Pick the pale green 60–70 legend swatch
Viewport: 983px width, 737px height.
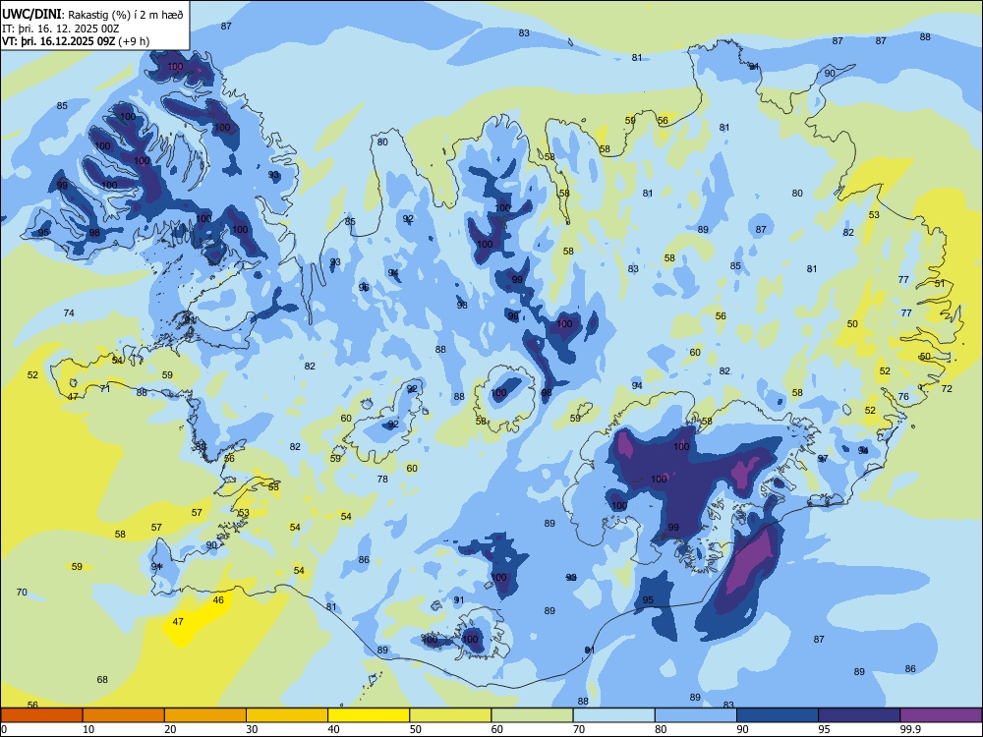tap(532, 715)
